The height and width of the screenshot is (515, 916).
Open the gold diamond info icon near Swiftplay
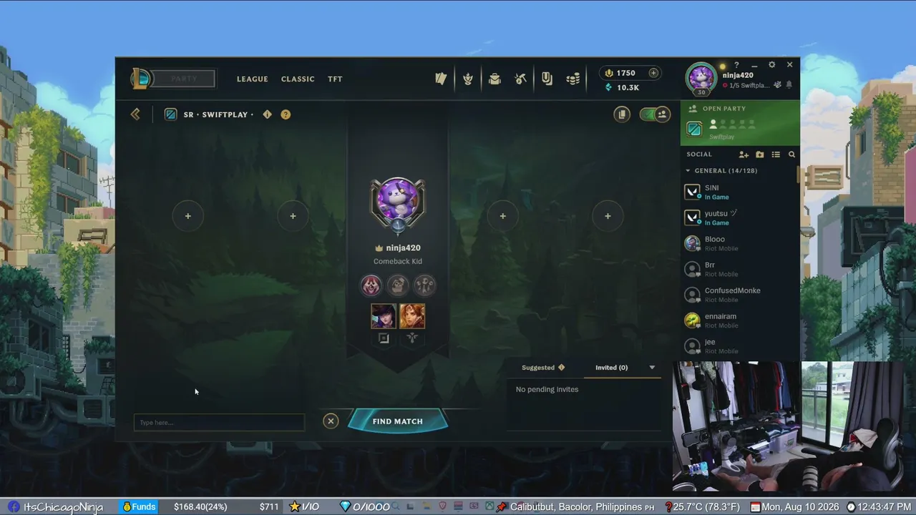267,114
